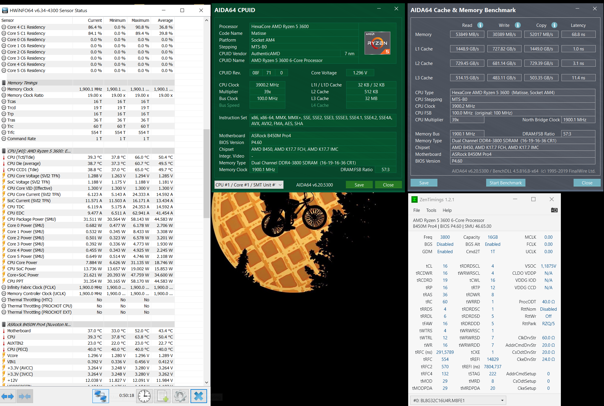
Task: Click Save in AIDA64 CPUID window
Action: (x=359, y=185)
